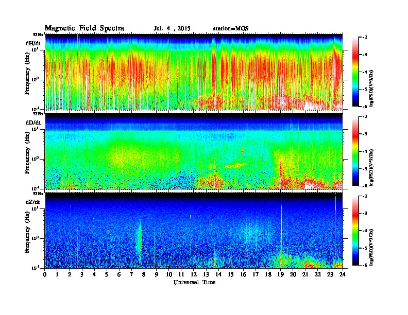Click the hour 12 time axis label
This screenshot has width=408, height=315.
[x=193, y=274]
